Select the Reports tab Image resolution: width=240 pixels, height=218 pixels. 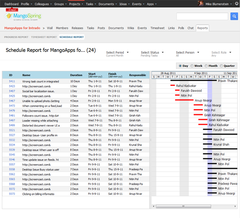pyautogui.click(x=202, y=28)
